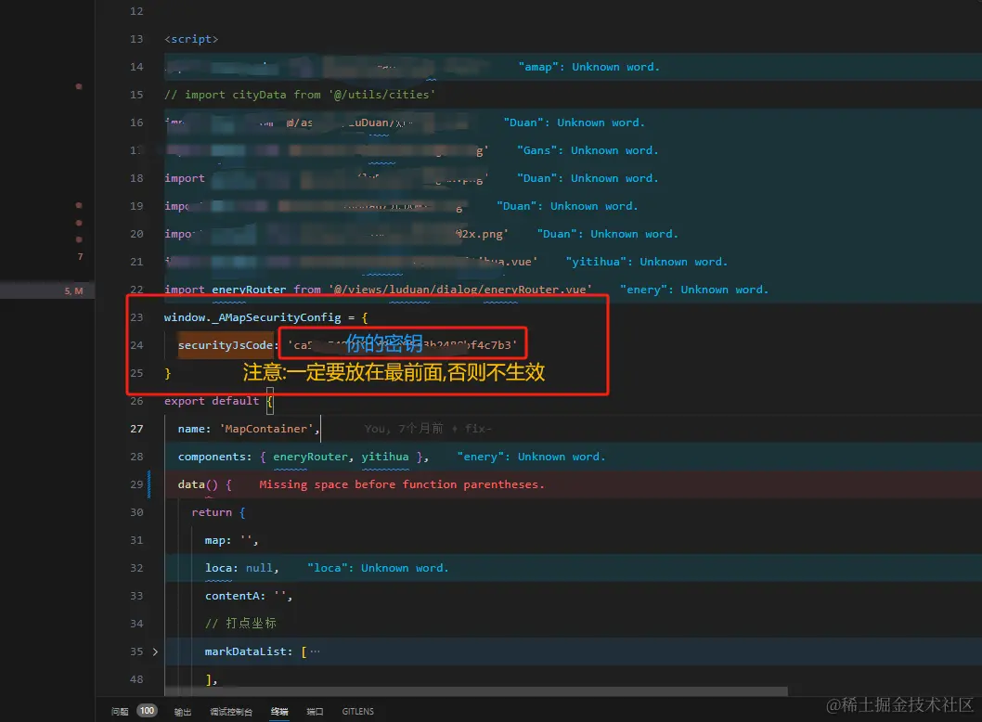Click "Duan": Unknown word on line 20
The width and height of the screenshot is (982, 722).
[x=608, y=234]
